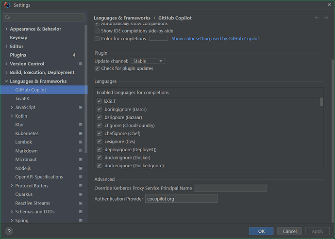This screenshot has width=335, height=239.
Task: Click project-level icon next to Ktor
Action: pos(81,125)
